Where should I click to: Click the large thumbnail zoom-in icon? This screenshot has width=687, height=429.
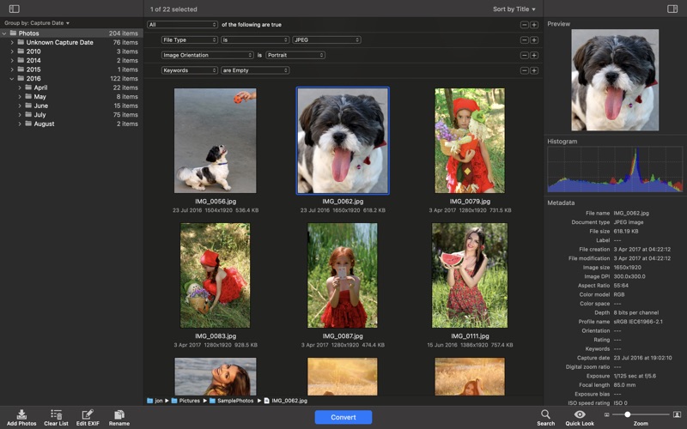coord(677,414)
